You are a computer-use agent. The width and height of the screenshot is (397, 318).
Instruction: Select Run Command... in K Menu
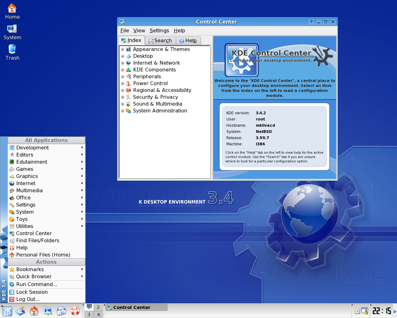[47, 284]
